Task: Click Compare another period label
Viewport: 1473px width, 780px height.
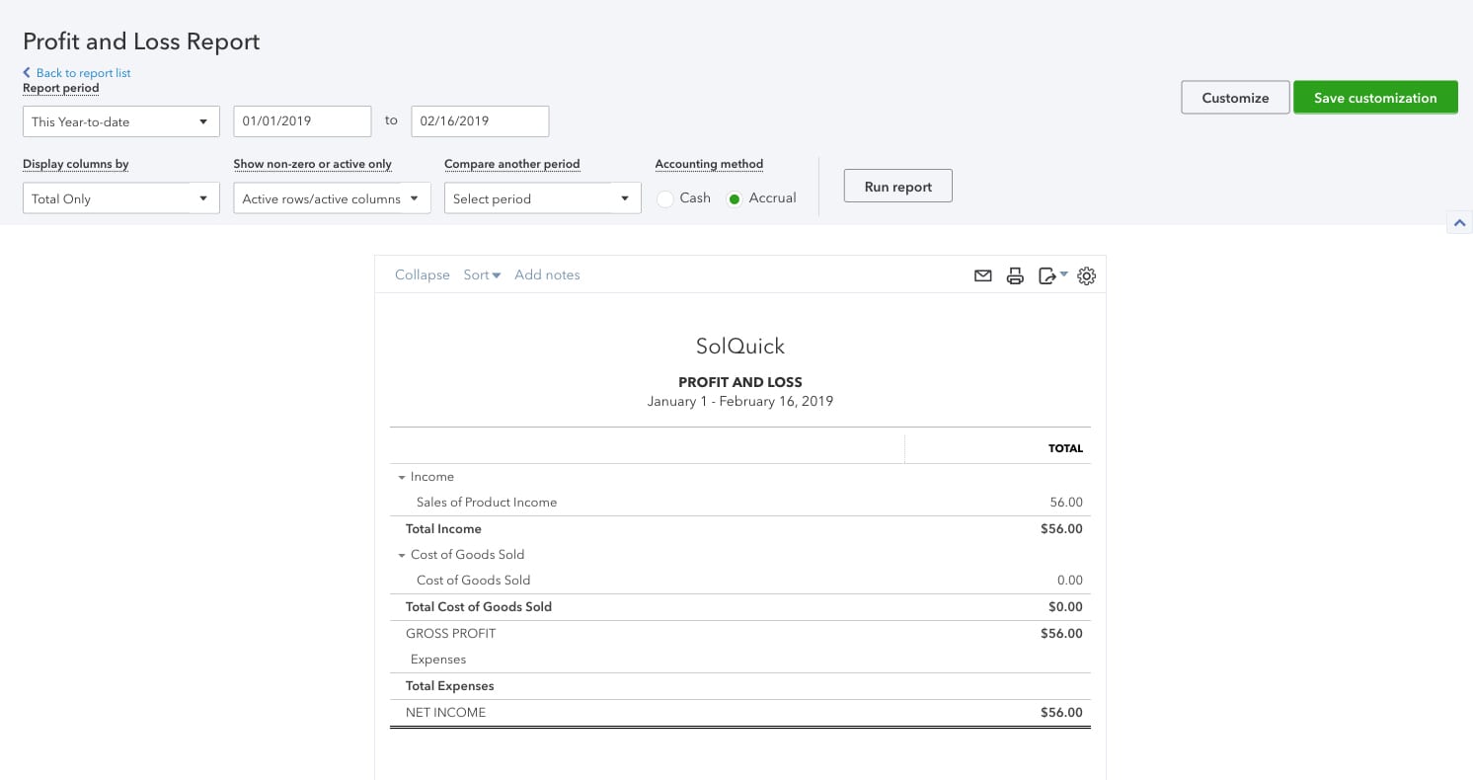Action: pyautogui.click(x=512, y=164)
